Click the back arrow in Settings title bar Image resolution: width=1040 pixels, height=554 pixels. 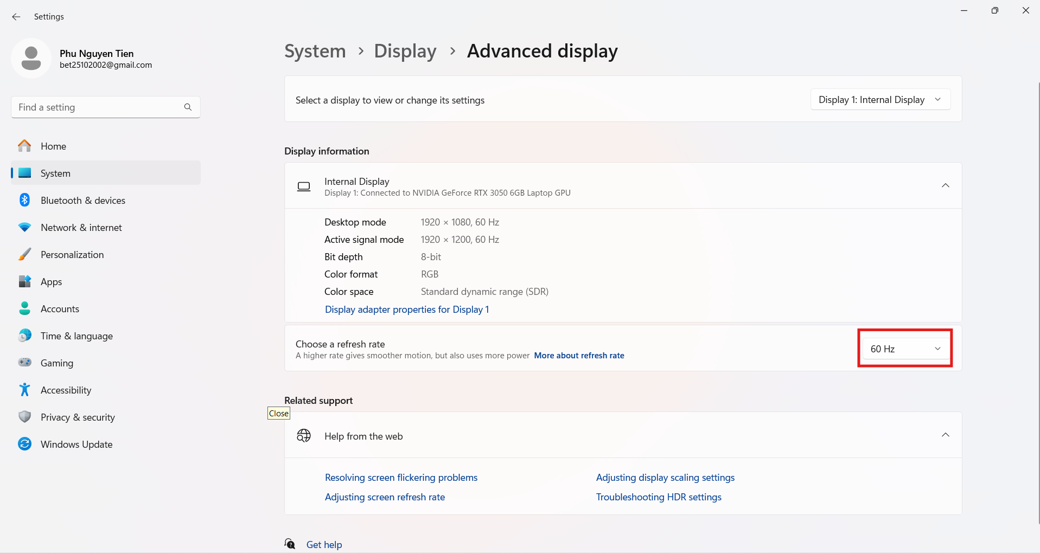pyautogui.click(x=16, y=17)
